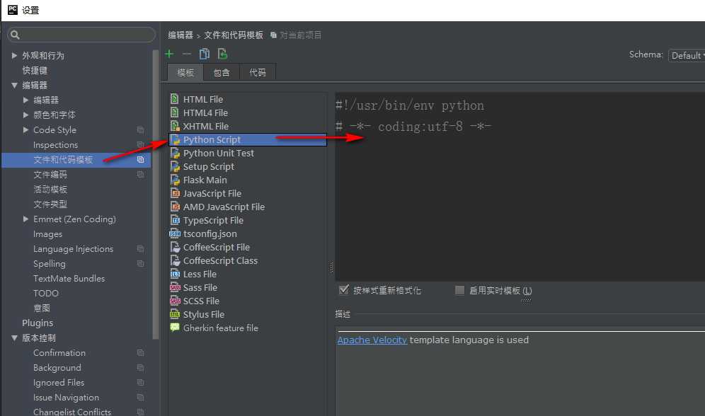This screenshot has height=416, width=705.
Task: Expand the Code Style section arrow
Action: click(25, 129)
